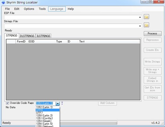This screenshot has width=165, height=127.
Task: Open the Help menu
Action: click(x=71, y=9)
